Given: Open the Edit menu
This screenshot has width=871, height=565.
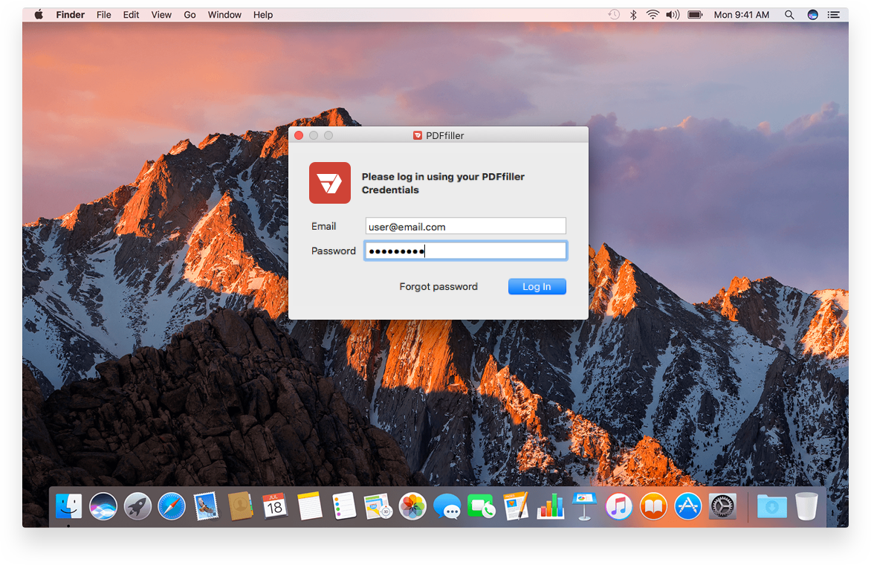Looking at the screenshot, I should (x=131, y=15).
